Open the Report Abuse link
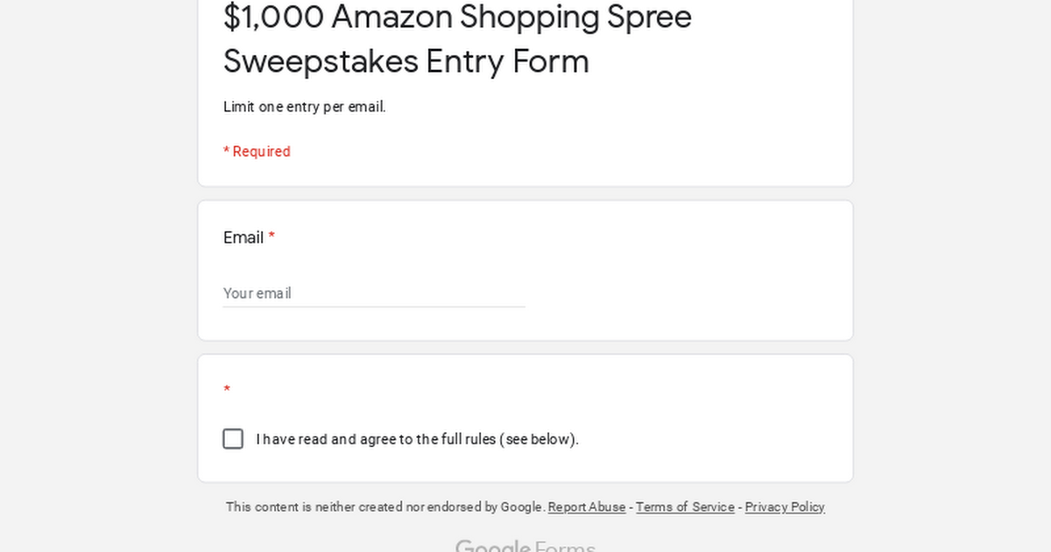Image resolution: width=1051 pixels, height=552 pixels. [587, 507]
